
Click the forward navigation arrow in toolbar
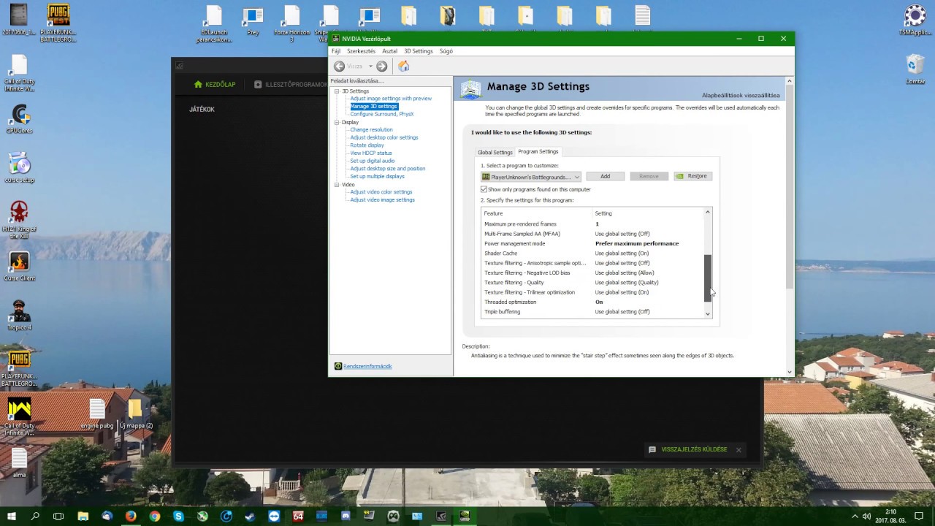(381, 66)
